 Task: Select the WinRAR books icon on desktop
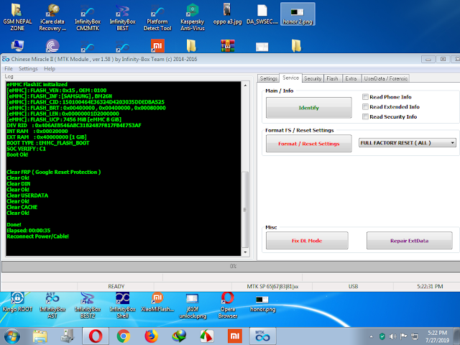tap(228, 46)
